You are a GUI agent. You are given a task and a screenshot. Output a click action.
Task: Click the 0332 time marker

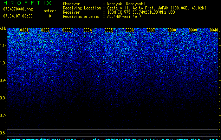click(45, 30)
